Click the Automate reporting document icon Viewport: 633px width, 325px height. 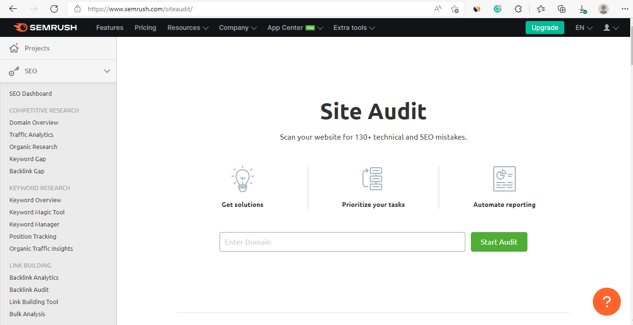(x=505, y=179)
